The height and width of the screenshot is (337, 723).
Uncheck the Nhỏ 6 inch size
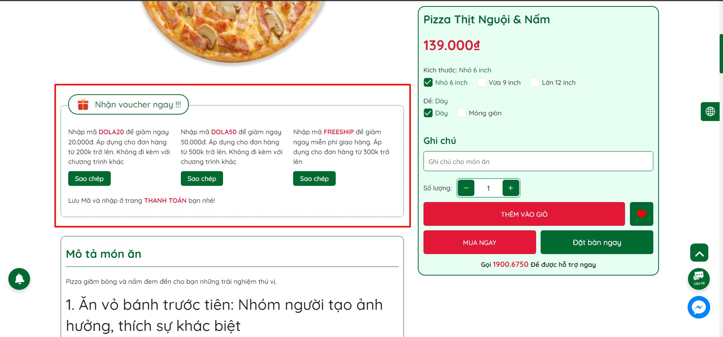click(428, 83)
